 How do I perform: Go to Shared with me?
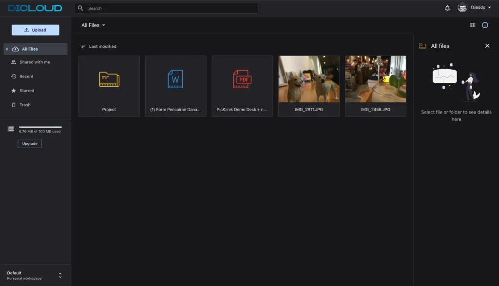tap(34, 62)
